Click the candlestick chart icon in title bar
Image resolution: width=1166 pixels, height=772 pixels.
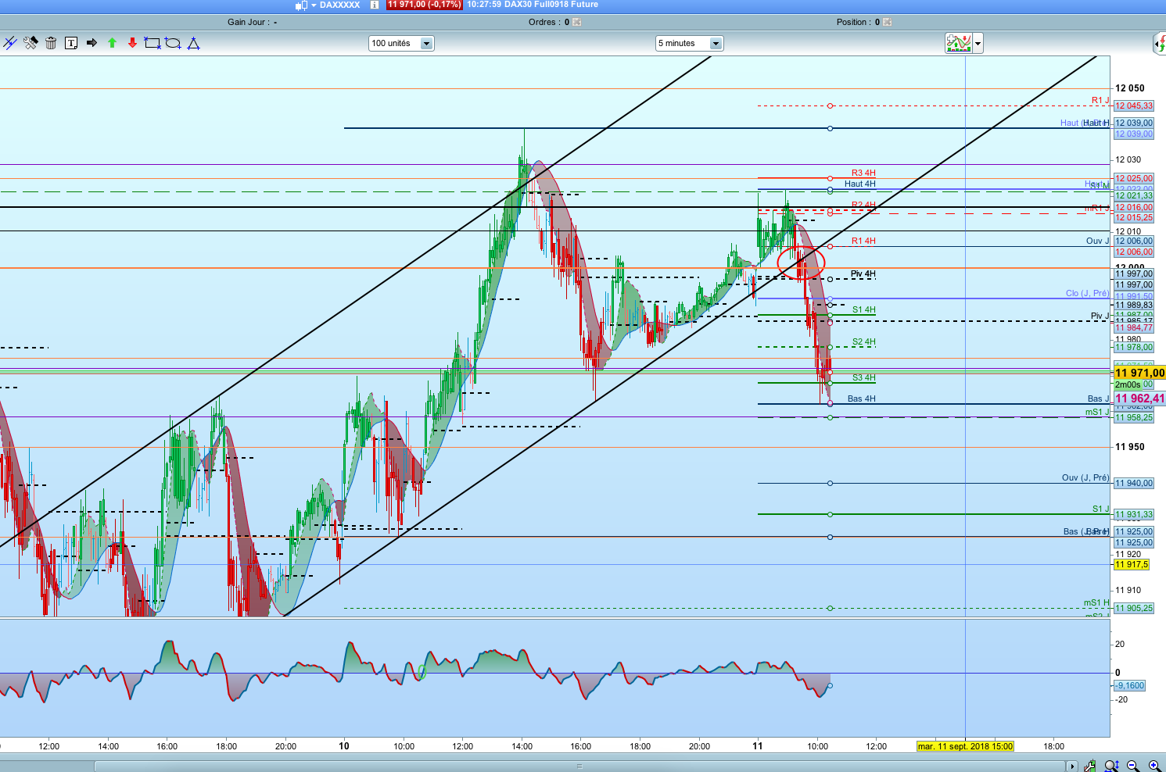[301, 5]
